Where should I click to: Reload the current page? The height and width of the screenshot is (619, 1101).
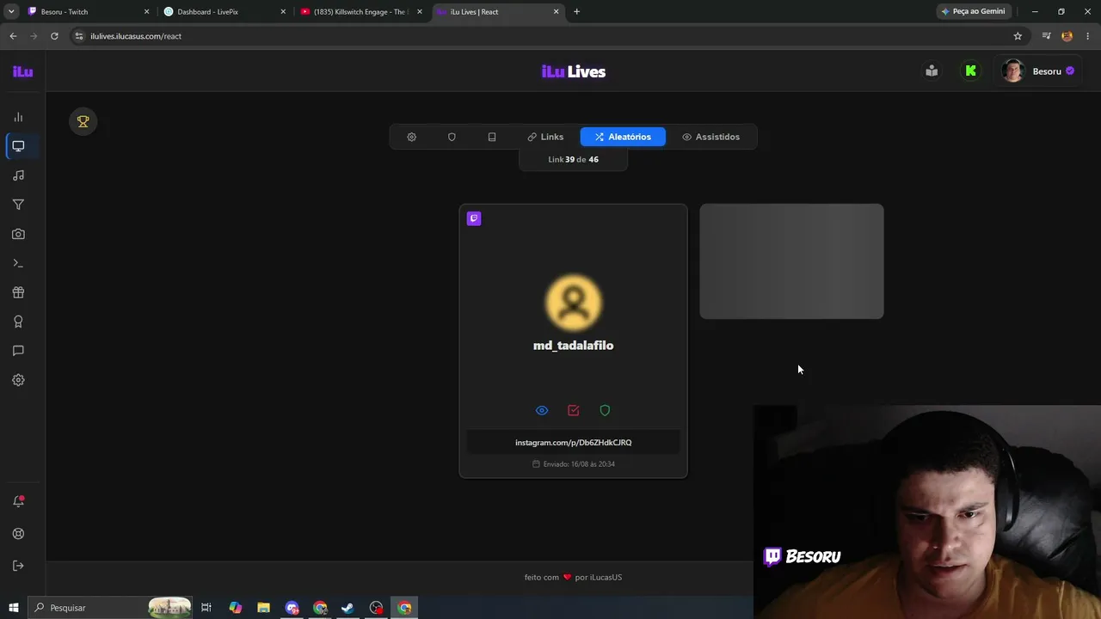54,36
